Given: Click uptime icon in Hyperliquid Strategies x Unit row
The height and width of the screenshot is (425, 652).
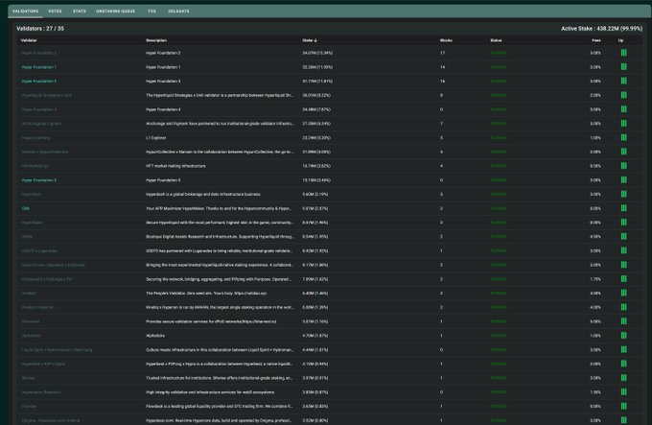Looking at the screenshot, I should (624, 95).
